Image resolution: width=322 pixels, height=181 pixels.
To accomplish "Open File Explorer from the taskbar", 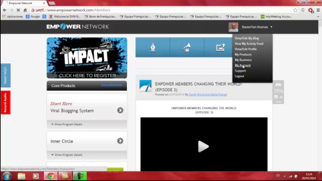I will click(x=21, y=176).
